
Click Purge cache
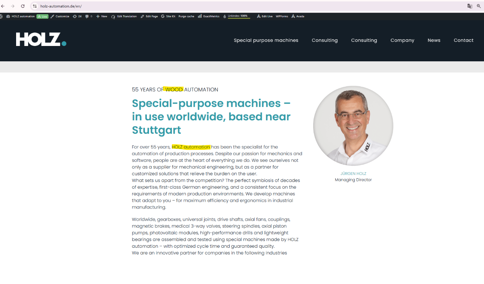186,16
